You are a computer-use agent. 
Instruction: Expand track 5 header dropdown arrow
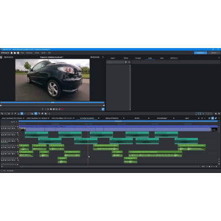[x=15, y=152]
